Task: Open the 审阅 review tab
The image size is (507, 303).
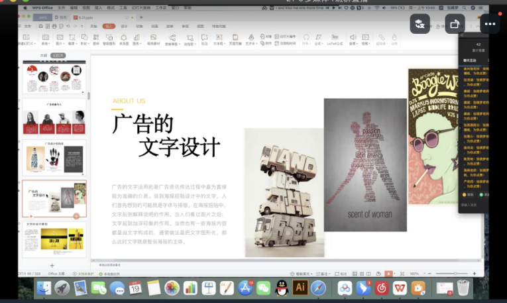Action: tap(186, 27)
